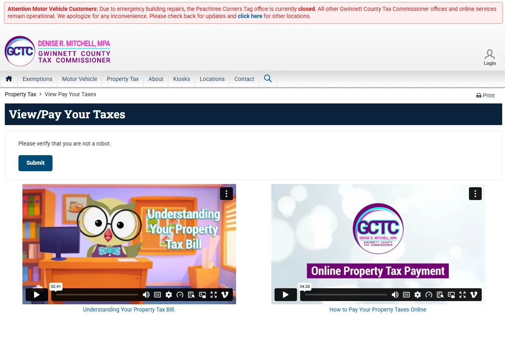Screen dimensions: 505x356
Task: Open the Exemptions menu
Action: [x=38, y=79]
